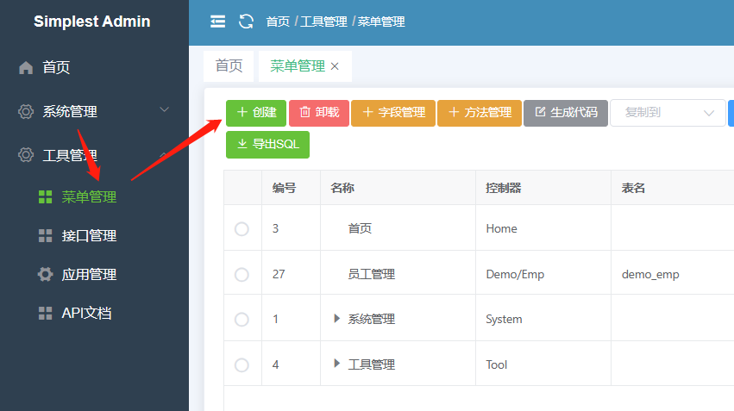Expand 系统管理 menu in sidebar
Viewport: 734px width, 411px height.
click(x=94, y=111)
